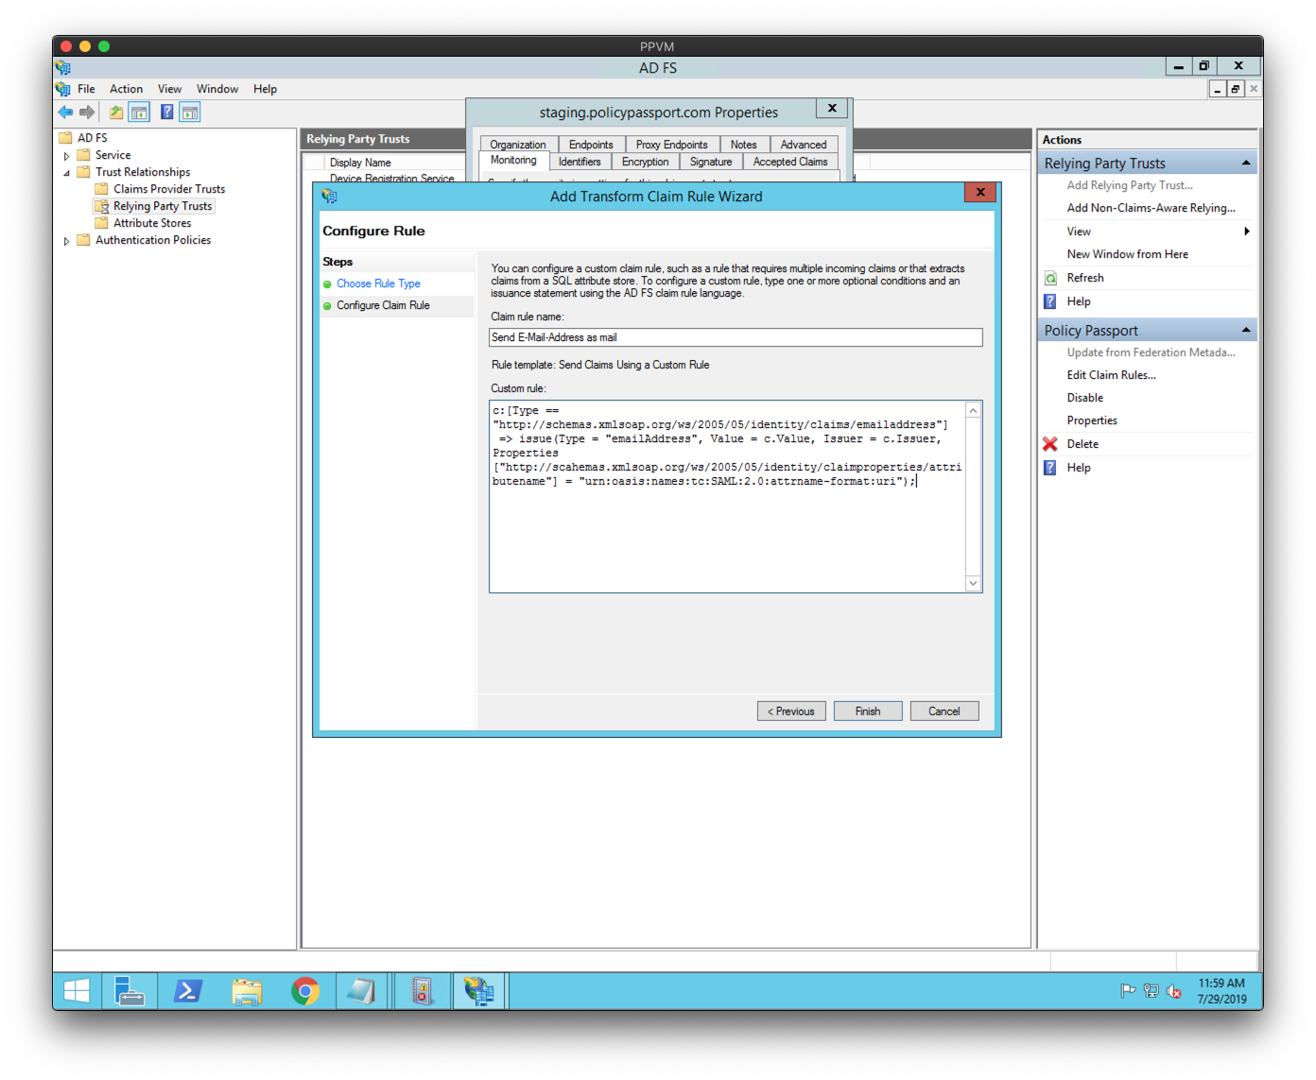Click the red certificate taskbar icon

422,991
